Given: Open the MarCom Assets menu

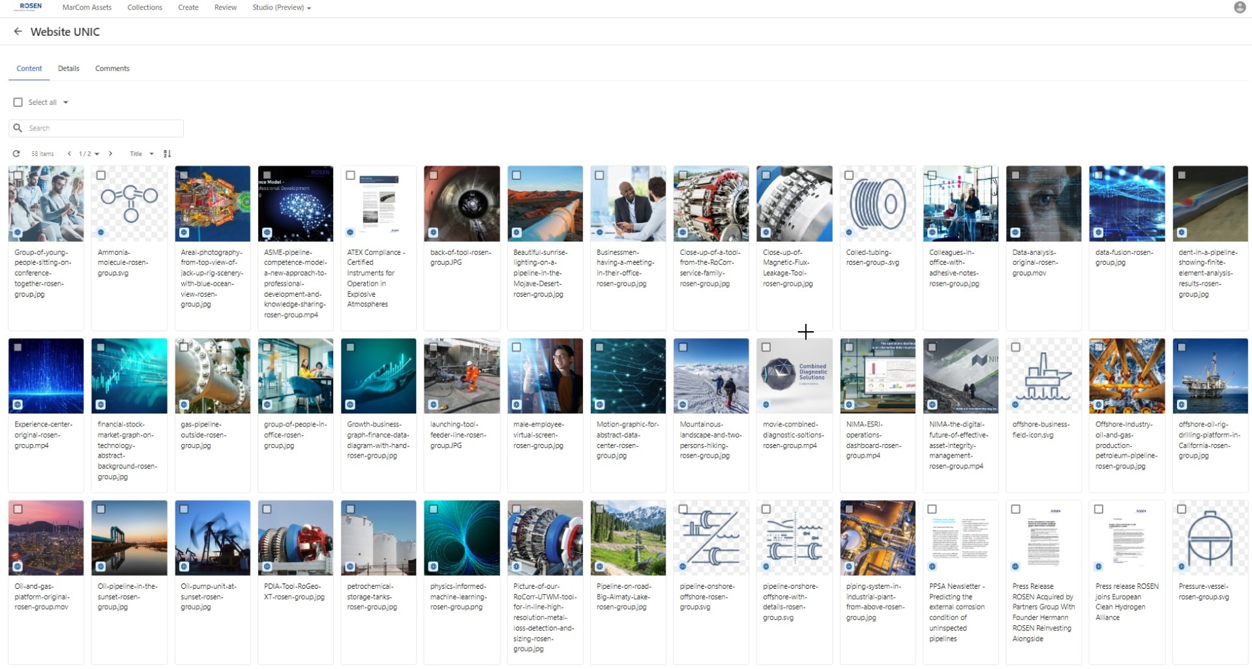Looking at the screenshot, I should coord(87,7).
